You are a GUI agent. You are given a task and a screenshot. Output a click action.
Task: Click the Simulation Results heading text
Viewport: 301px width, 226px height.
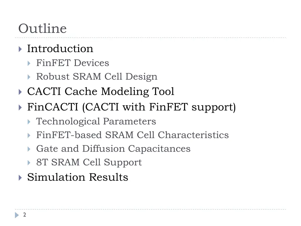[x=78, y=177]
